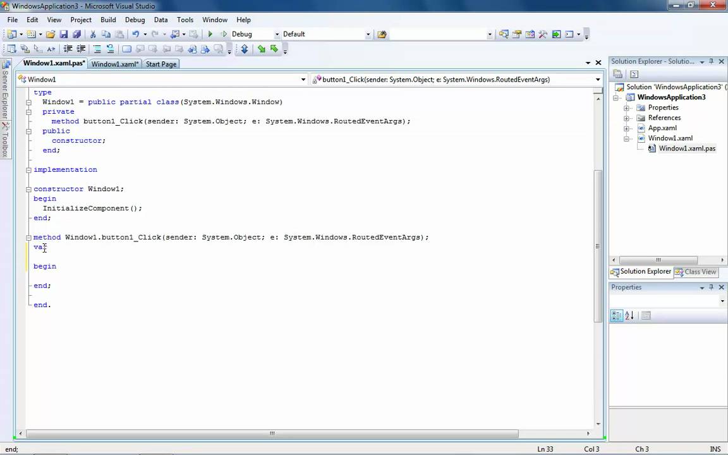
Task: Toggle auto-hide pin of Properties panel
Action: click(x=712, y=288)
